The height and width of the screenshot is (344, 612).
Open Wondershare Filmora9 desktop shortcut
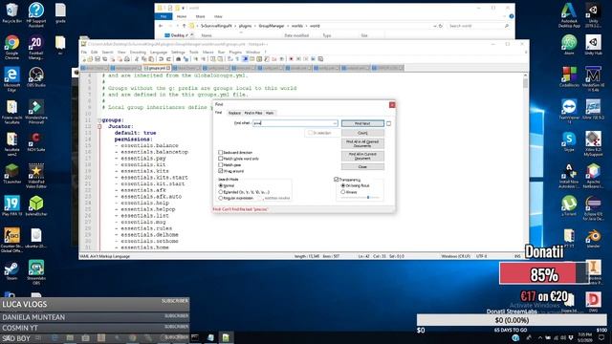(x=36, y=111)
